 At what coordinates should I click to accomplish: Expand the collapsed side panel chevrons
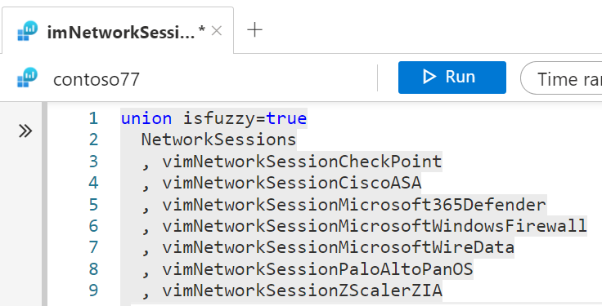tap(25, 131)
